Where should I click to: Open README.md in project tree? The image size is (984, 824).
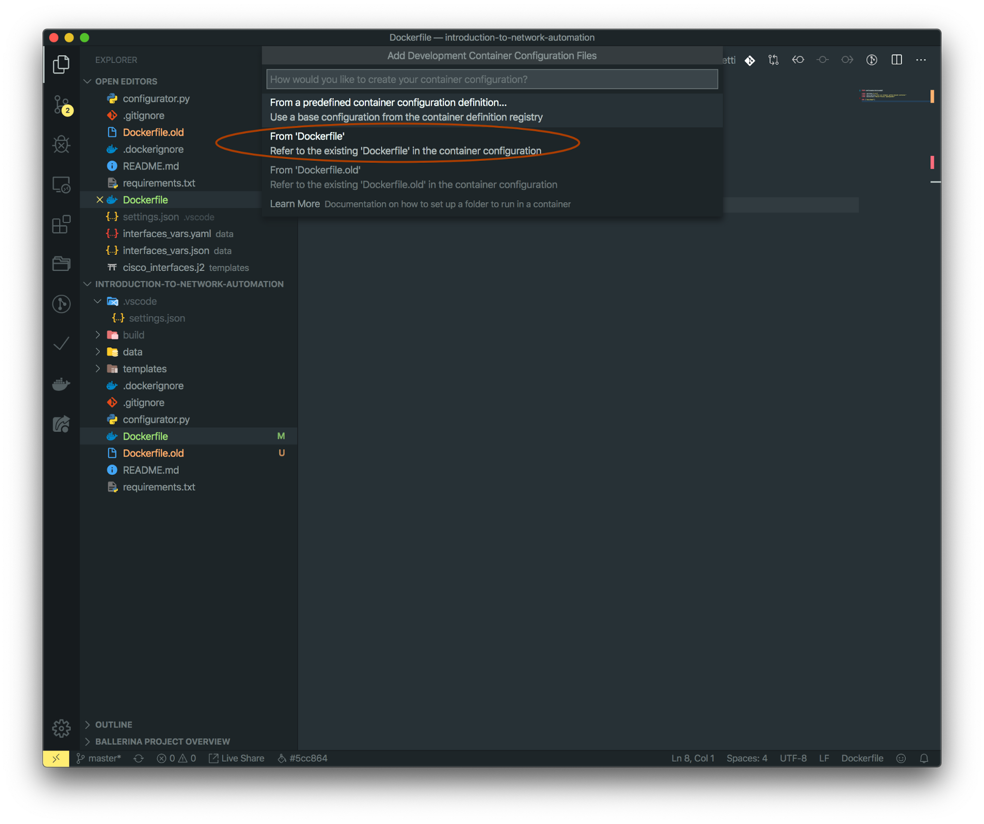click(x=151, y=470)
